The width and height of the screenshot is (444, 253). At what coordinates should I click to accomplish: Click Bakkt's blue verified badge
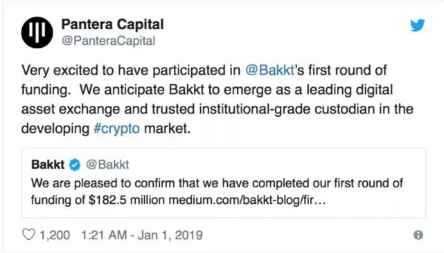tap(75, 165)
